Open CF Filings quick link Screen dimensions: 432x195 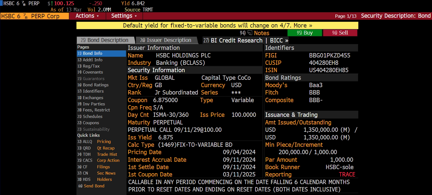coord(94,167)
